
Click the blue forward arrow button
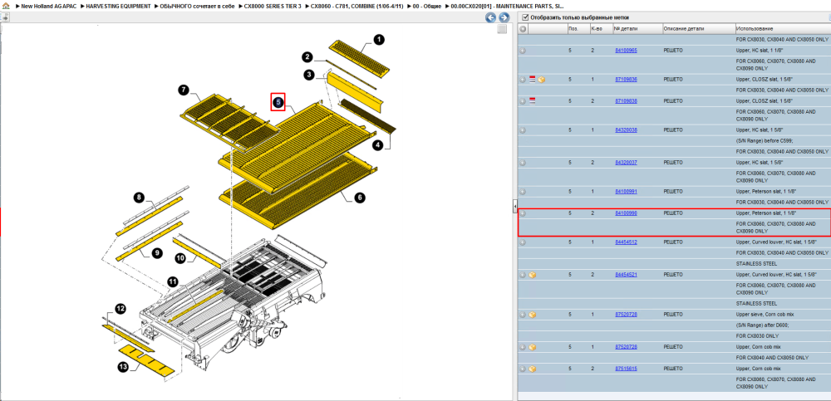[x=504, y=17]
